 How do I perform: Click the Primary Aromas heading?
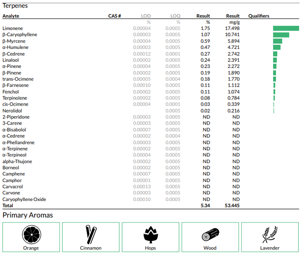pyautogui.click(x=28, y=215)
